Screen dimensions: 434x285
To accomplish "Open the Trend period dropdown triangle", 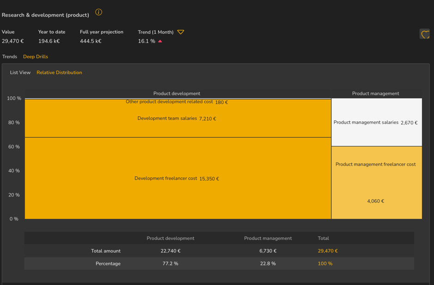I will (x=181, y=32).
